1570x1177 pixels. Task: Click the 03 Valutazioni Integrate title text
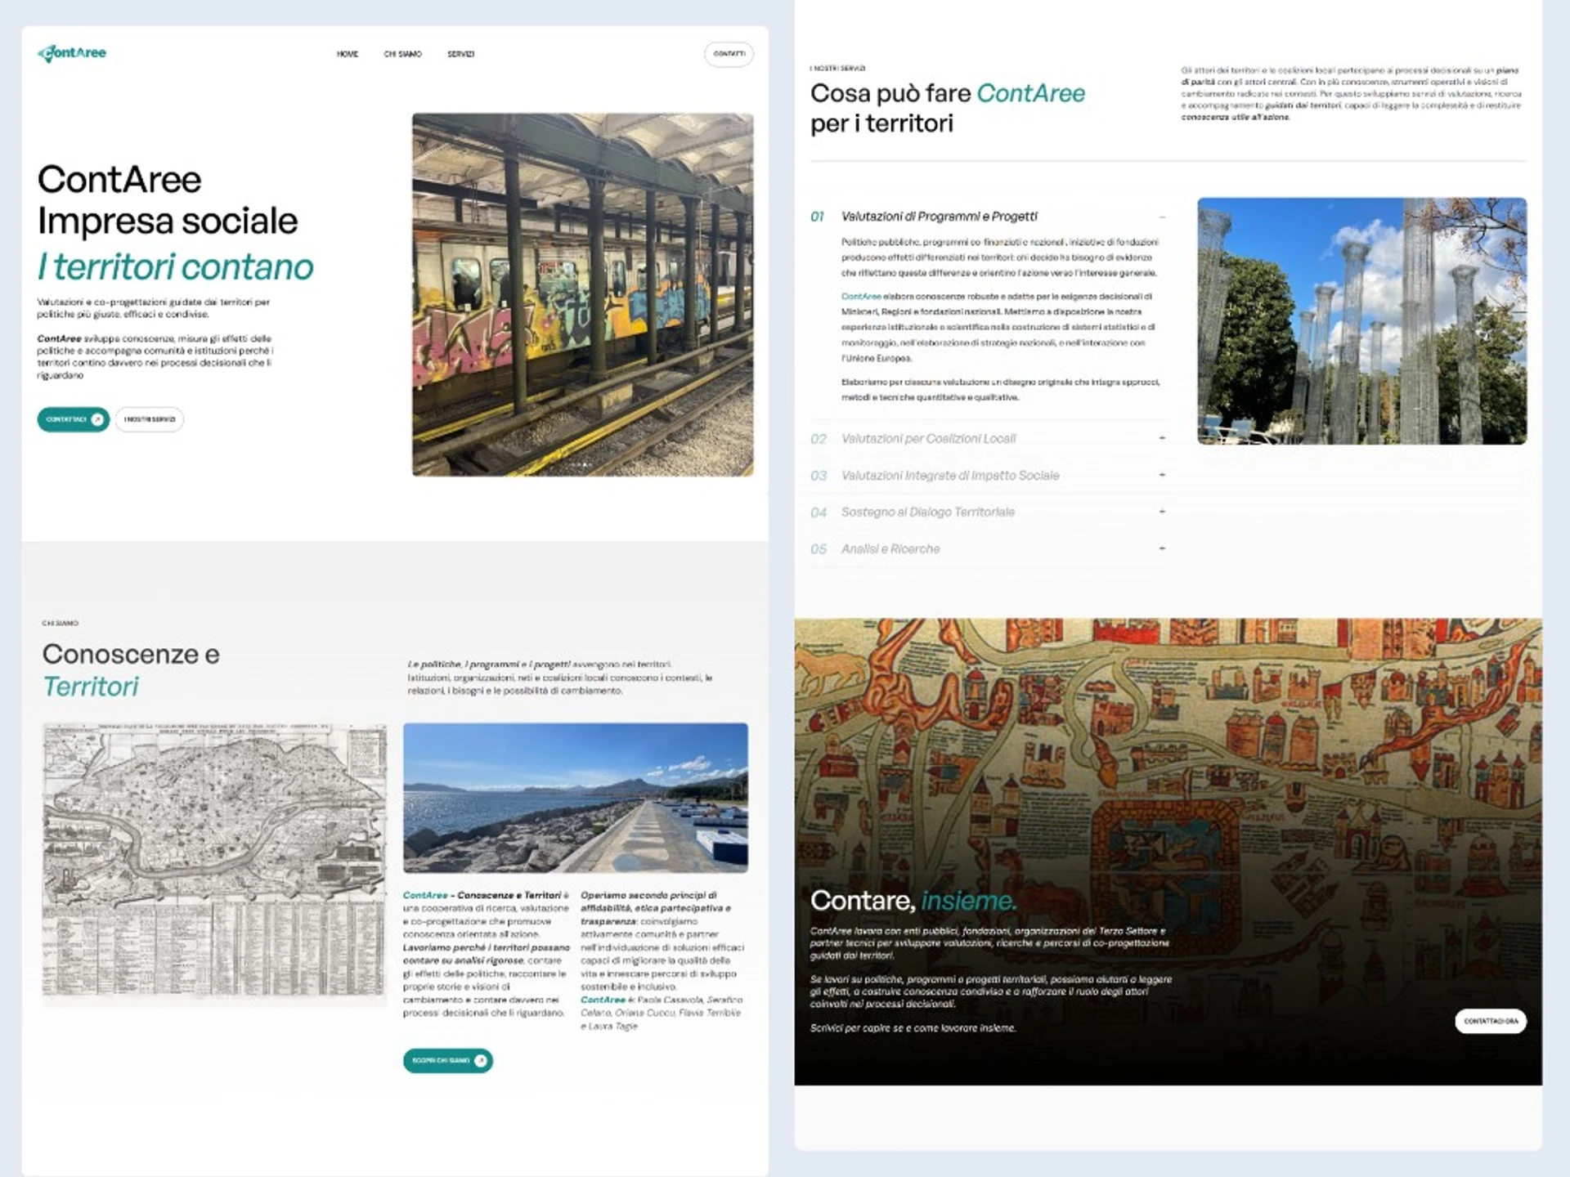pos(950,476)
